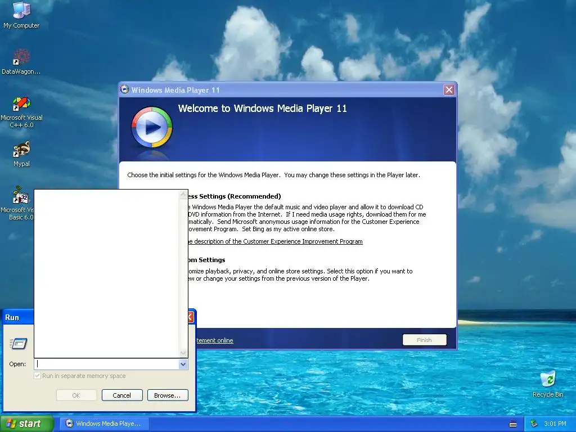Click into the Open text field
The height and width of the screenshot is (432, 576).
click(x=106, y=364)
